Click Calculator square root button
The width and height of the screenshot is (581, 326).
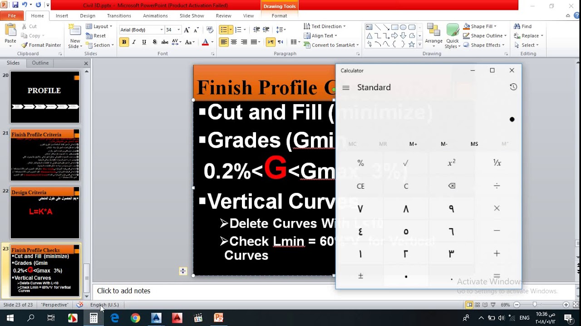pyautogui.click(x=406, y=163)
